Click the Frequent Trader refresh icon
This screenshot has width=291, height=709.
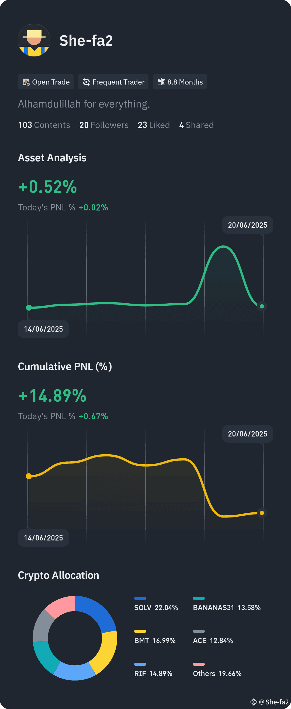click(x=86, y=82)
